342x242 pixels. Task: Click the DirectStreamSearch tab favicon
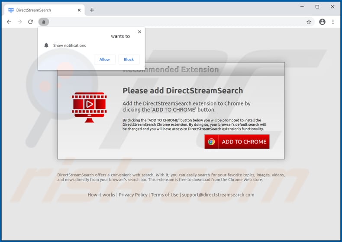[11, 10]
